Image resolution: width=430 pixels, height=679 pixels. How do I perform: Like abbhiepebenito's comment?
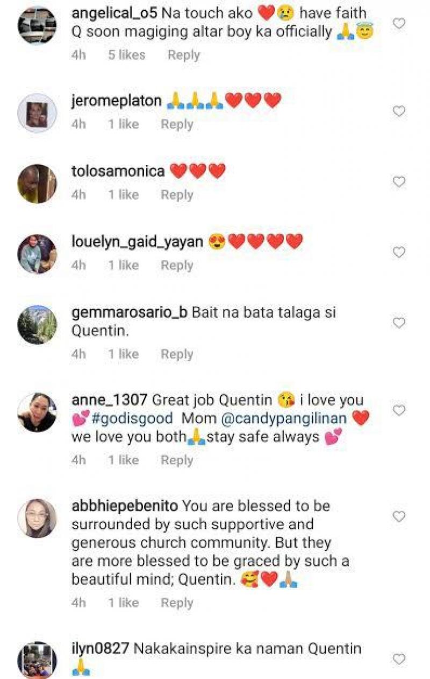(x=399, y=517)
